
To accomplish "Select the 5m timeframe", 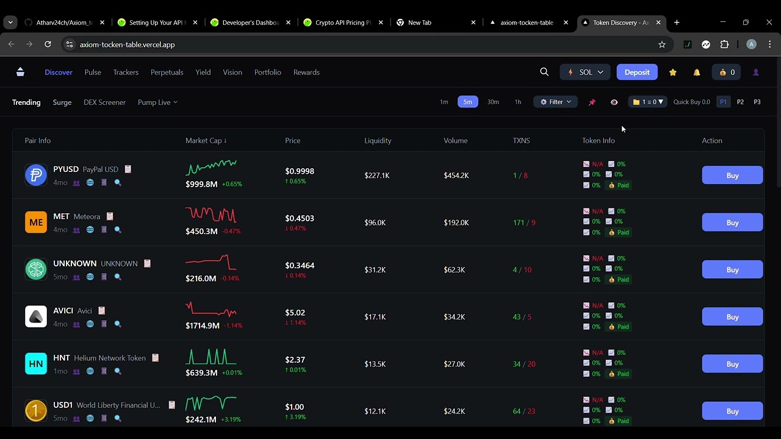I will [x=467, y=102].
